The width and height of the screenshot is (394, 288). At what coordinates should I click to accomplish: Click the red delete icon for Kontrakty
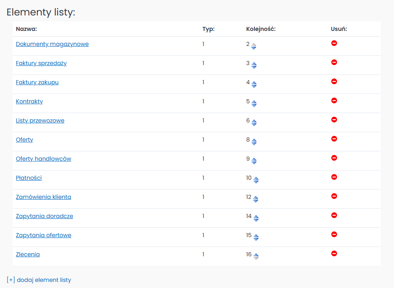tap(334, 100)
